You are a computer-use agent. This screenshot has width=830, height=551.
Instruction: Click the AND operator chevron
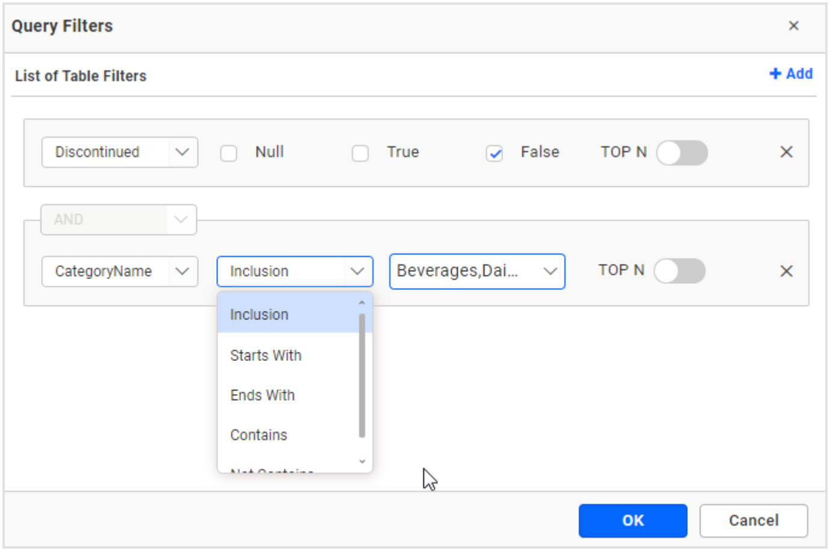(x=180, y=220)
